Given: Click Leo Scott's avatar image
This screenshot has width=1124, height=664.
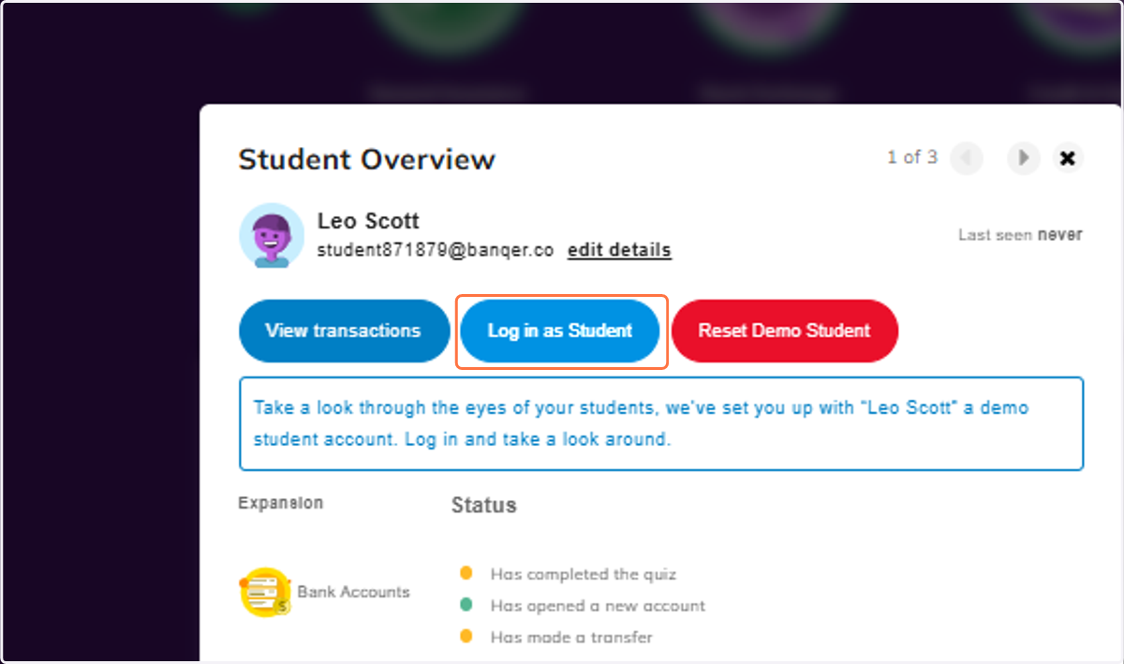Looking at the screenshot, I should (272, 235).
